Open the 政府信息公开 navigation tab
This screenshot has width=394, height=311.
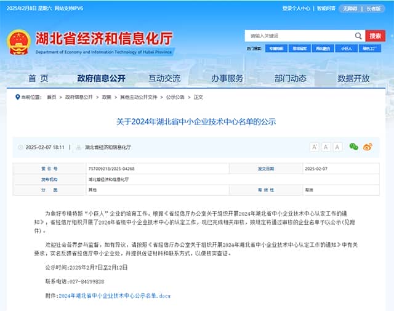pyautogui.click(x=101, y=78)
